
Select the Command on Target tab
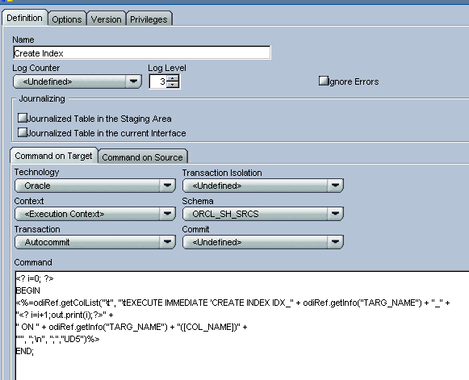click(x=54, y=156)
